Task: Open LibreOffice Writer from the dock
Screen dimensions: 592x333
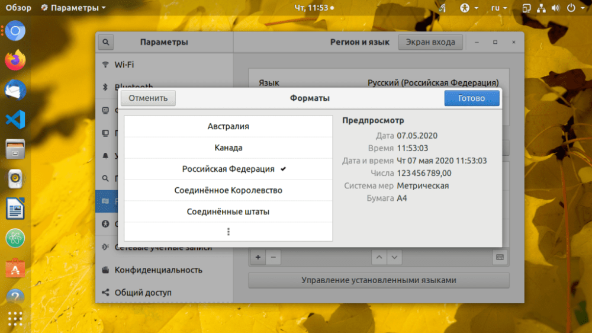Action: point(15,209)
